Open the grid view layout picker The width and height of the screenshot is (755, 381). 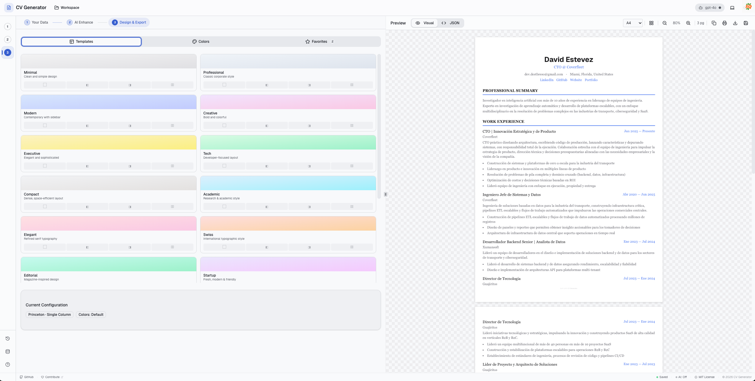click(651, 23)
